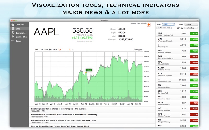Select the AIG American Intern row
Viewport: 209px width, 130px height.
click(x=177, y=97)
